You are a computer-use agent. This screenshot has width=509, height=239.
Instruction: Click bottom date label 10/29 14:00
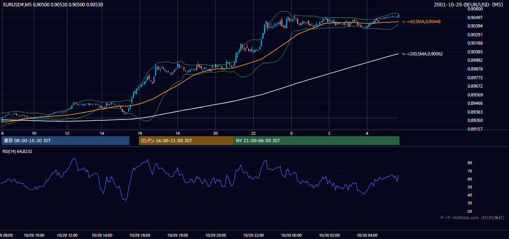102,235
